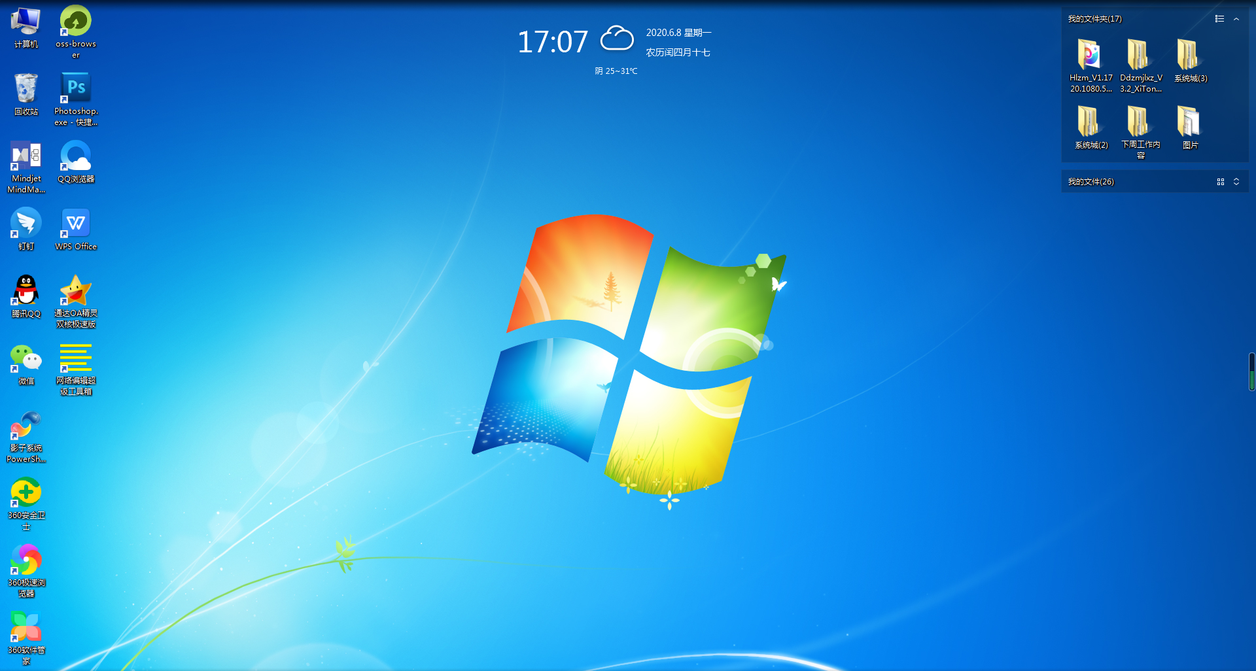The width and height of the screenshot is (1256, 671).
Task: Open the 下周工作内容 folder
Action: pyautogui.click(x=1140, y=132)
